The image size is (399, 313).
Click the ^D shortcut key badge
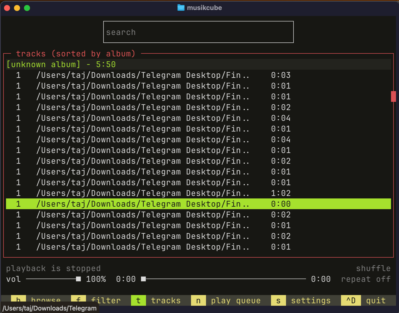click(x=351, y=300)
